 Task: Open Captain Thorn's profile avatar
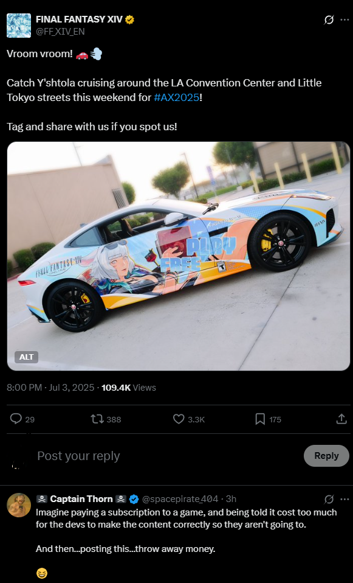tap(19, 505)
